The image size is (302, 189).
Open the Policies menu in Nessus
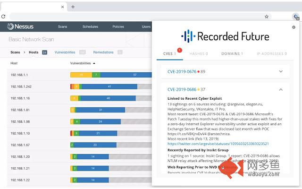coord(118,26)
